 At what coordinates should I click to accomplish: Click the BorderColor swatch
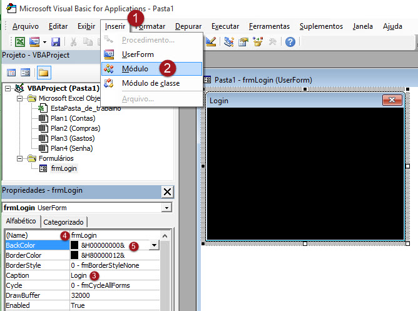[x=74, y=255]
